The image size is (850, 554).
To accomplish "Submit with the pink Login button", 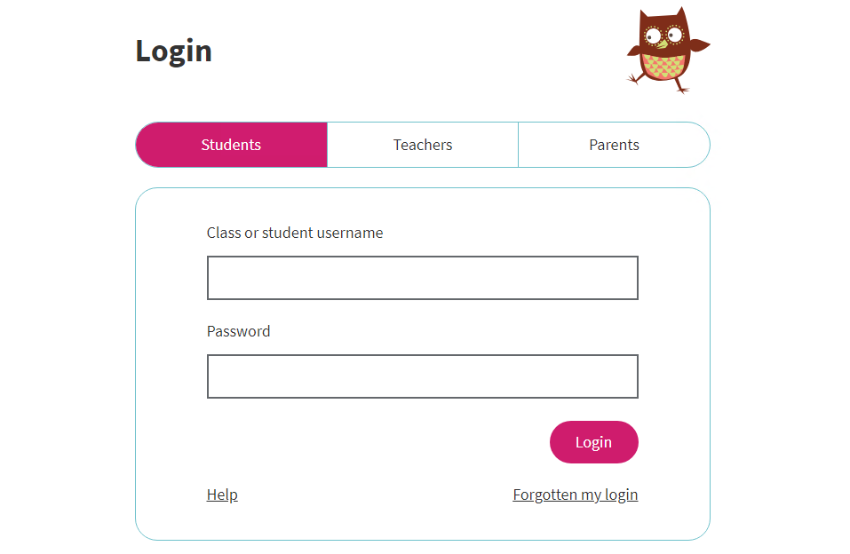I will tap(593, 442).
